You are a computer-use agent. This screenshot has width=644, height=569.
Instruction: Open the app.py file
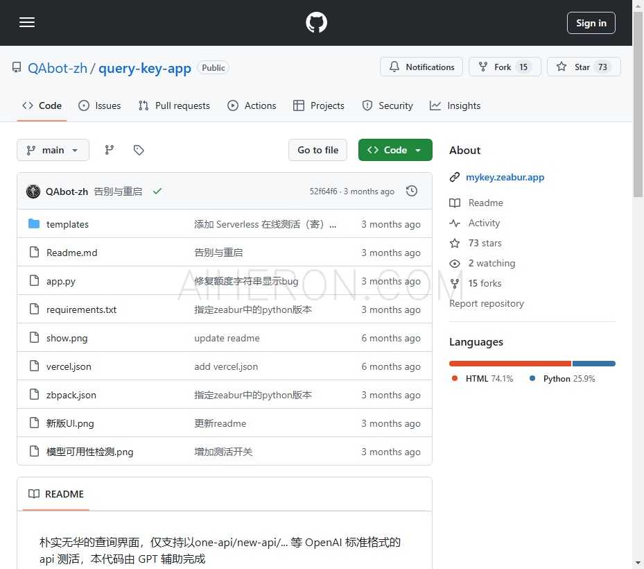pos(61,281)
